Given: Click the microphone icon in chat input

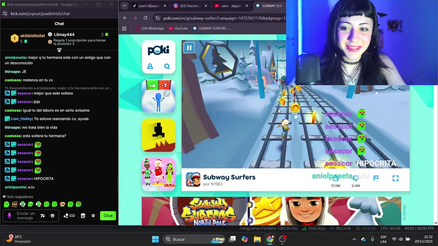Looking at the screenshot, I should 9,216.
